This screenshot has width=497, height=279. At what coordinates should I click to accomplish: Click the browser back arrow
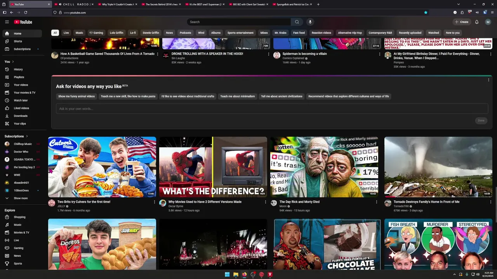click(12, 12)
